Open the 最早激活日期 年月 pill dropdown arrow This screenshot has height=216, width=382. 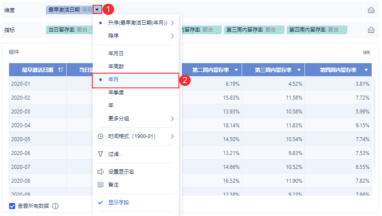tap(97, 9)
